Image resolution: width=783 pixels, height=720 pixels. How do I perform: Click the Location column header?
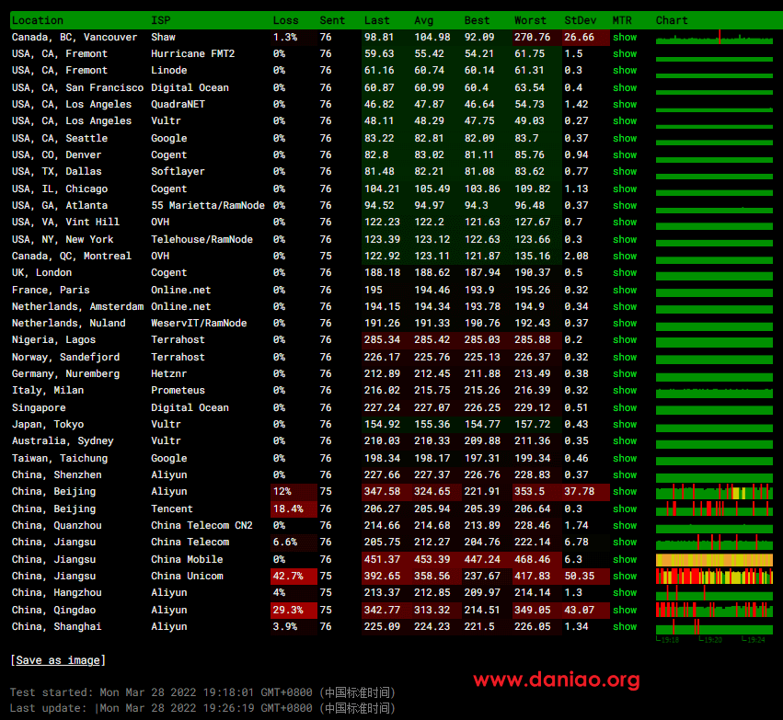pyautogui.click(x=38, y=20)
